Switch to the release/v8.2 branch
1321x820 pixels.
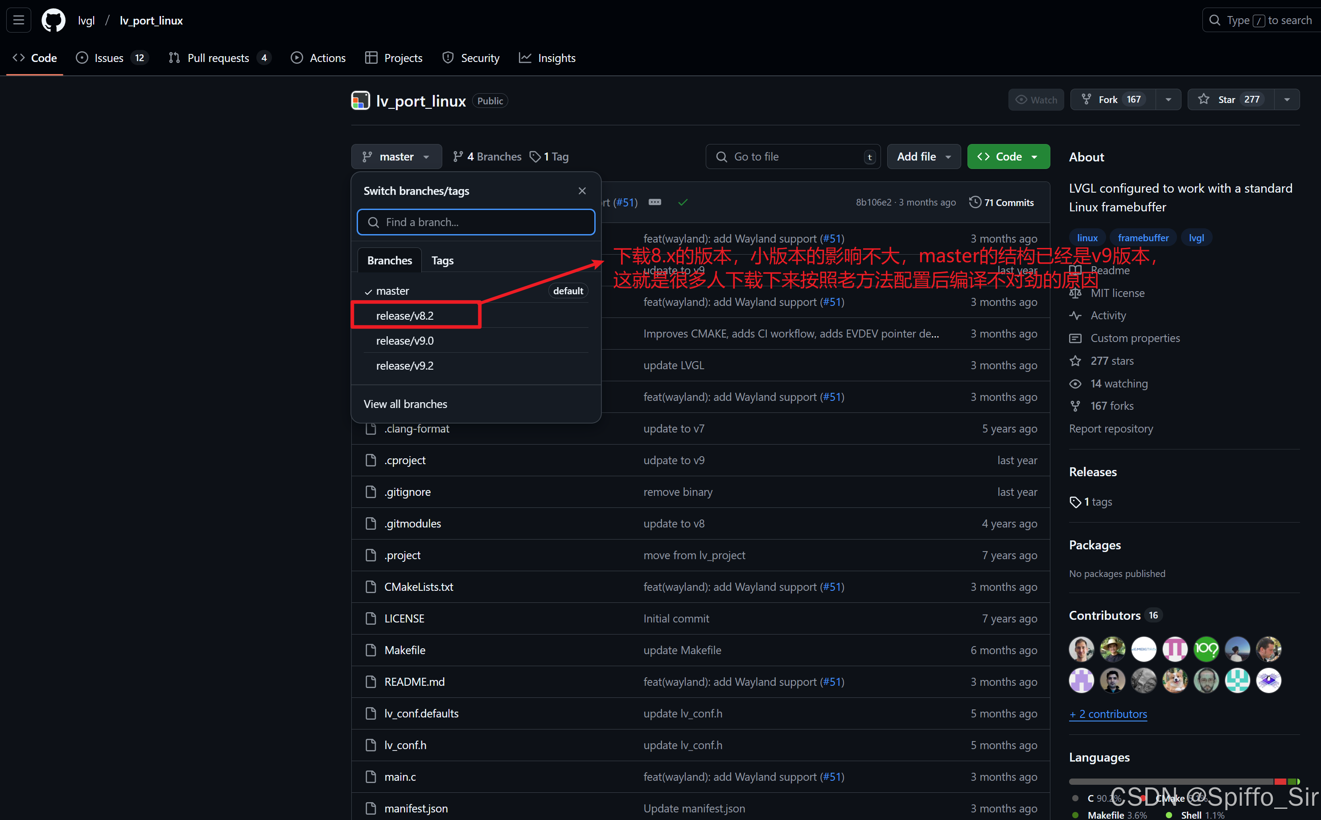[x=476, y=316]
